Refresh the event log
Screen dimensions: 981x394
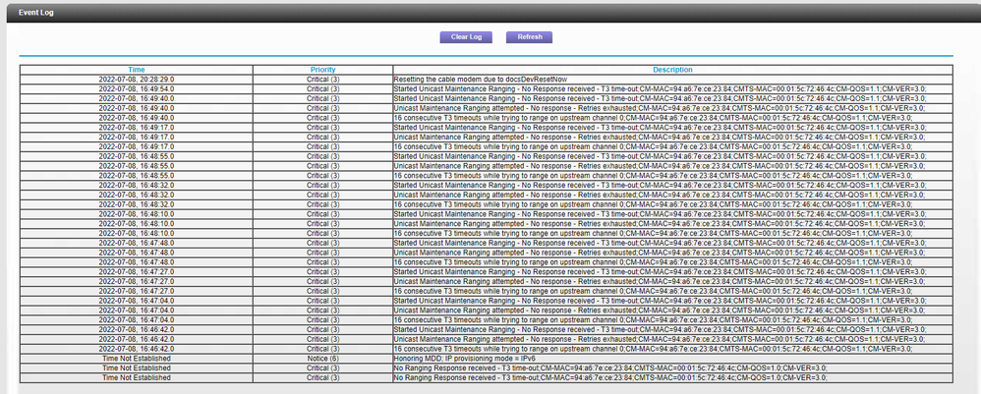pos(529,37)
